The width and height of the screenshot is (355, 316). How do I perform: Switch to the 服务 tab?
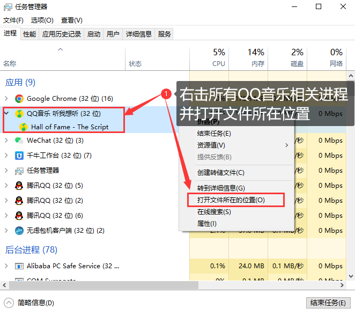[x=164, y=34]
